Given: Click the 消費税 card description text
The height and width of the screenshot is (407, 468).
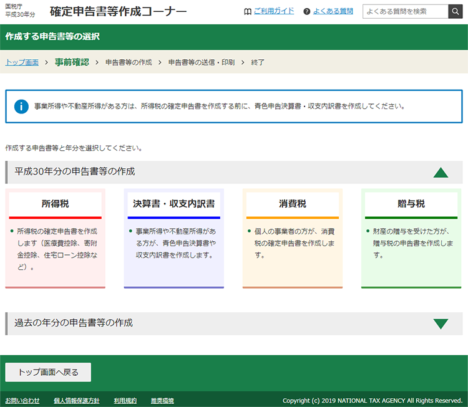Looking at the screenshot, I should pos(295,243).
